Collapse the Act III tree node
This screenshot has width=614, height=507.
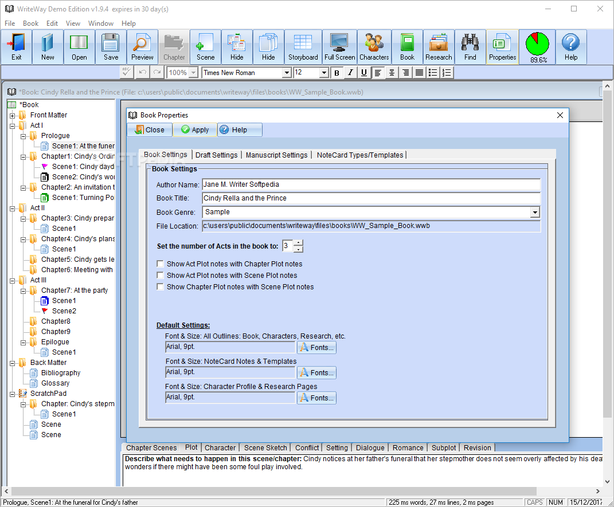coord(13,281)
